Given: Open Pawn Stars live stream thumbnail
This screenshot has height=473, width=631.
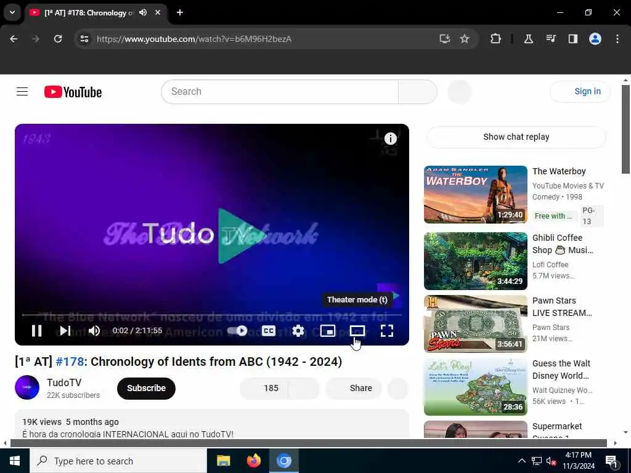Looking at the screenshot, I should coord(475,324).
